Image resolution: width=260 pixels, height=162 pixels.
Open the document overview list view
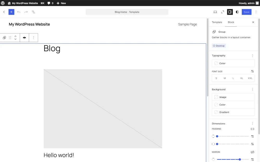point(33,12)
